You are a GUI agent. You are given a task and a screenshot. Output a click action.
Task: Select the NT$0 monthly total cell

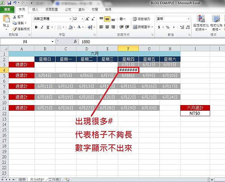pyautogui.click(x=195, y=113)
